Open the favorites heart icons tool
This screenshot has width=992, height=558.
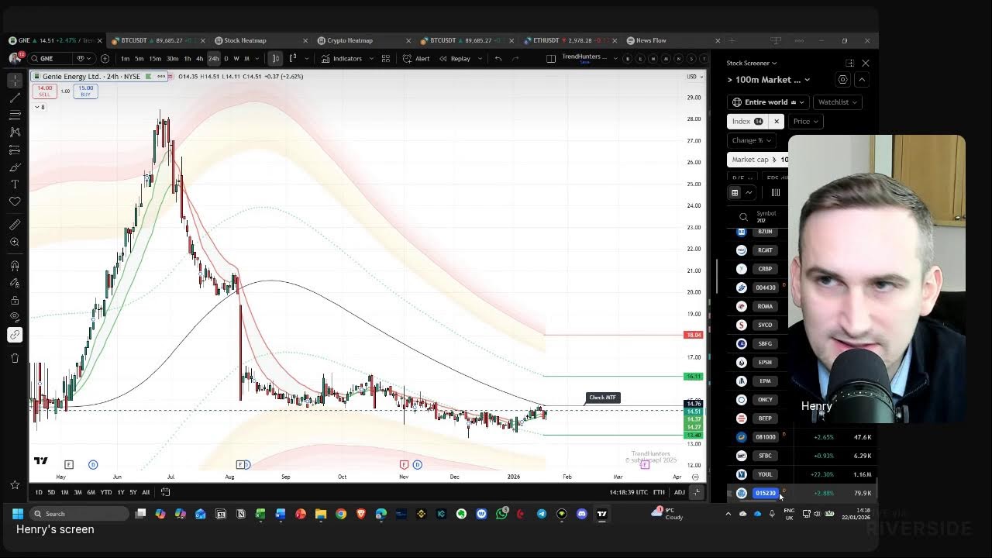click(15, 201)
